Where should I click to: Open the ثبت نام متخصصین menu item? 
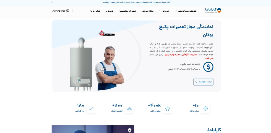click(x=127, y=11)
